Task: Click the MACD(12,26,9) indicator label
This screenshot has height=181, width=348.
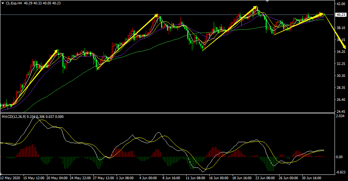Action: click(13, 117)
